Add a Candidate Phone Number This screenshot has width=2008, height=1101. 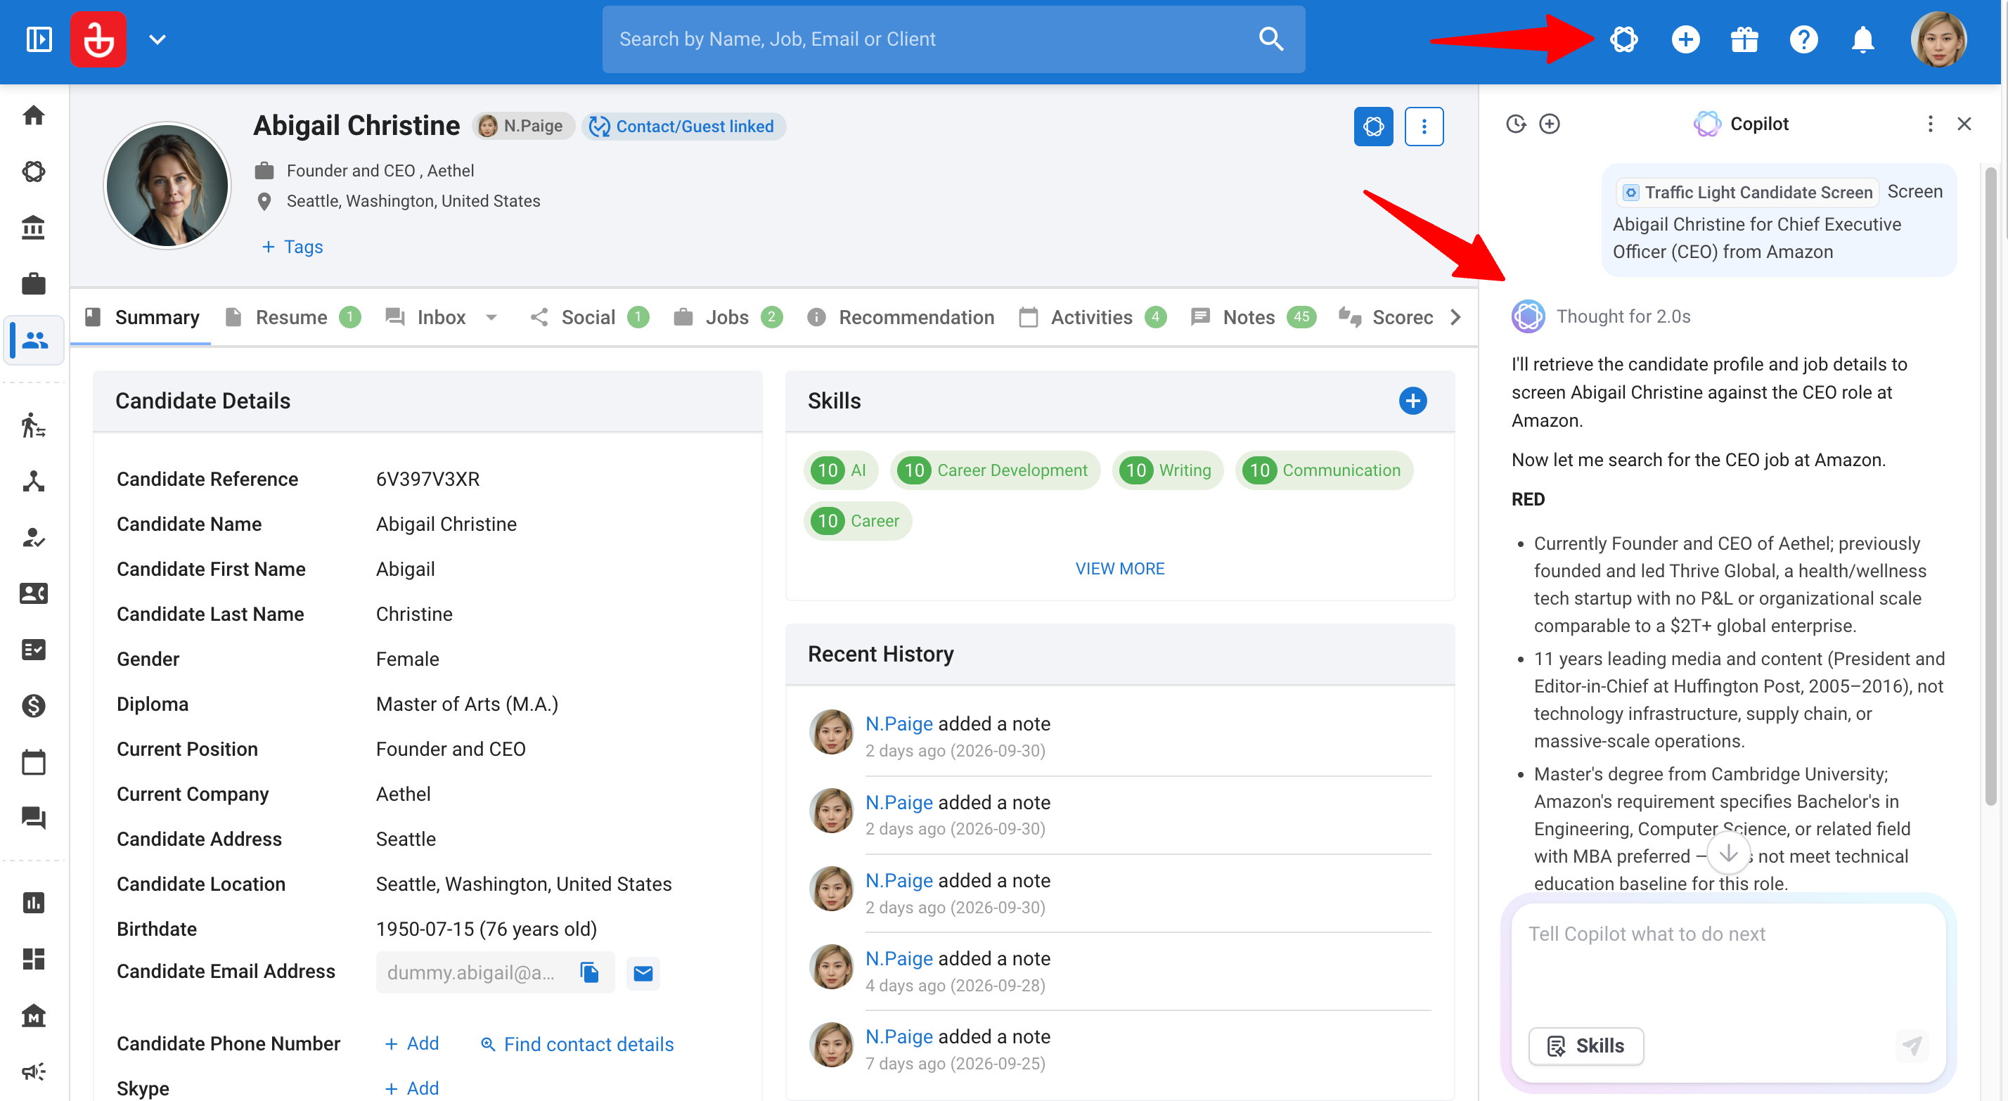(x=411, y=1043)
